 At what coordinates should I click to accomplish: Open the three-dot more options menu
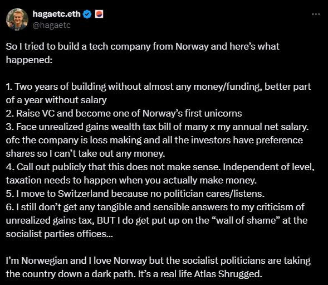click(316, 15)
